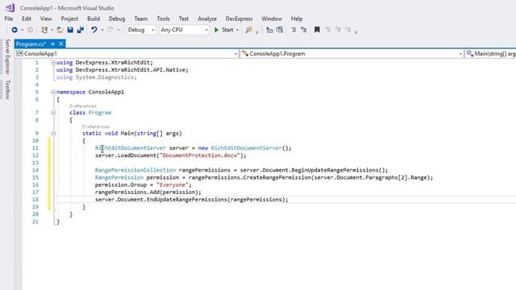Click the clear bookmarks icon
This screenshot has height=290, width=516.
pyautogui.click(x=348, y=30)
